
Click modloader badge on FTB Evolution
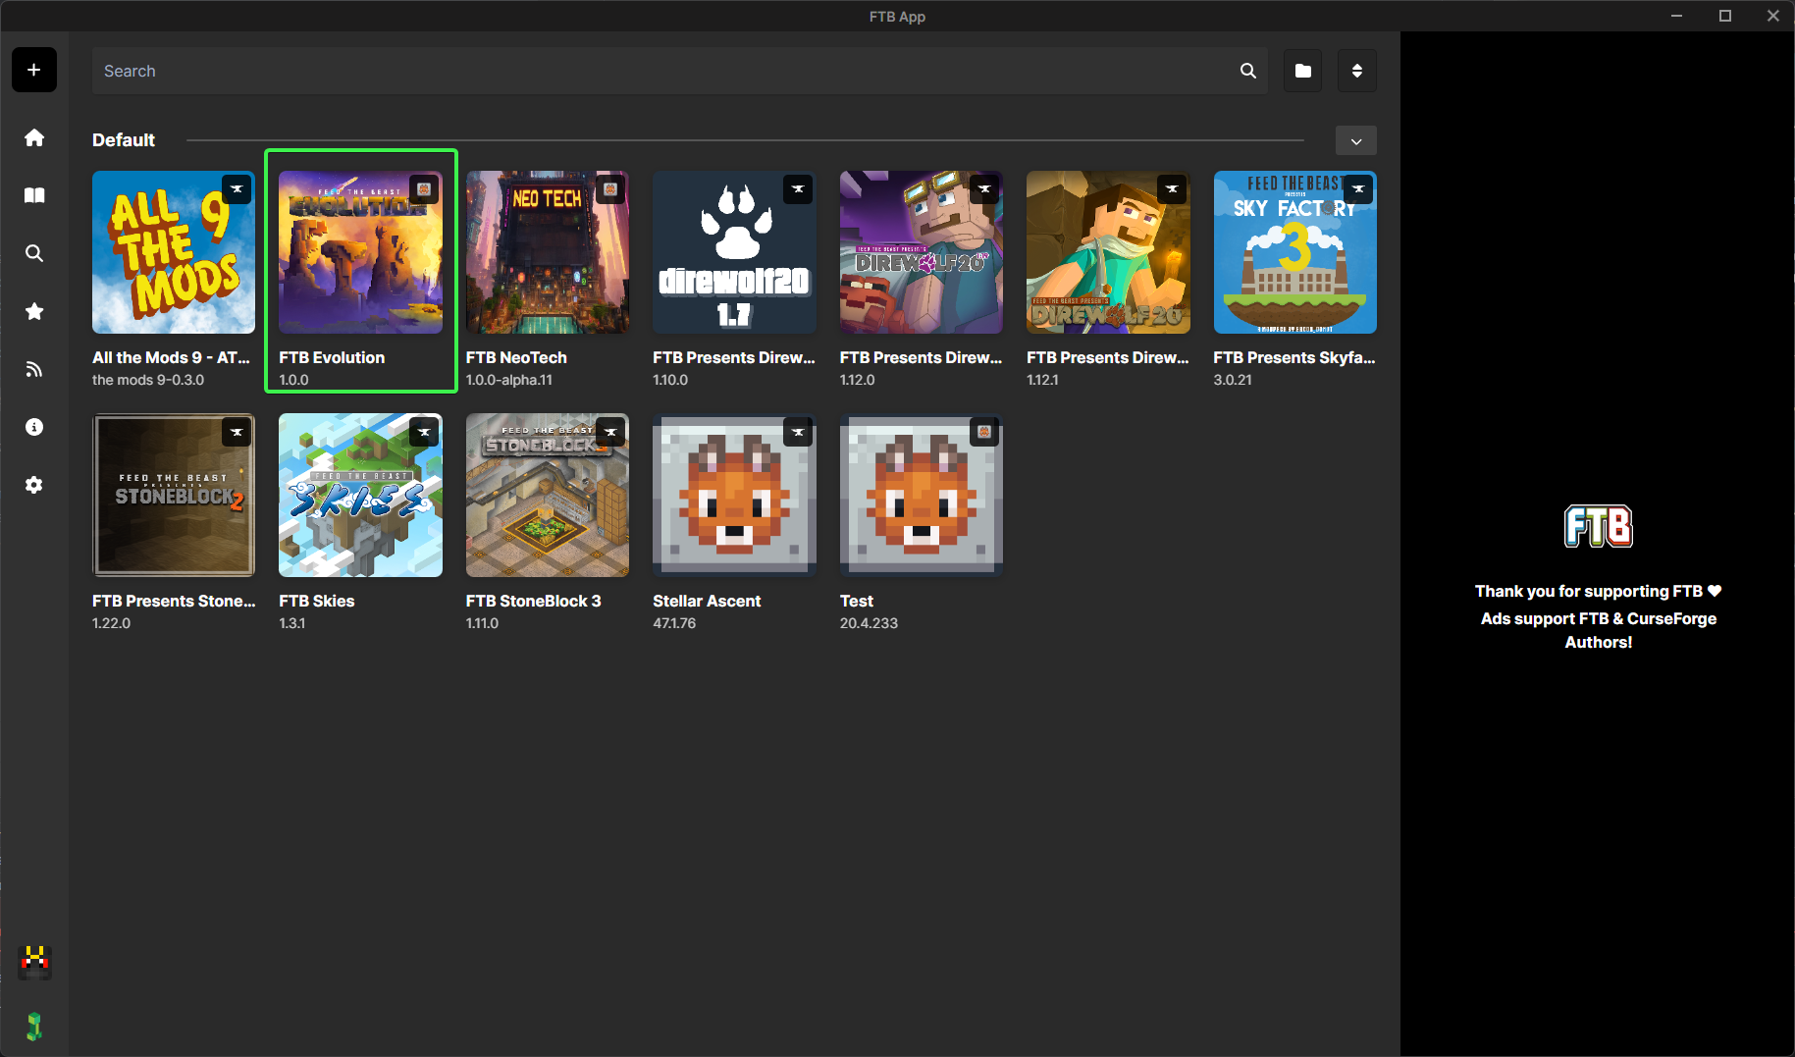(424, 188)
